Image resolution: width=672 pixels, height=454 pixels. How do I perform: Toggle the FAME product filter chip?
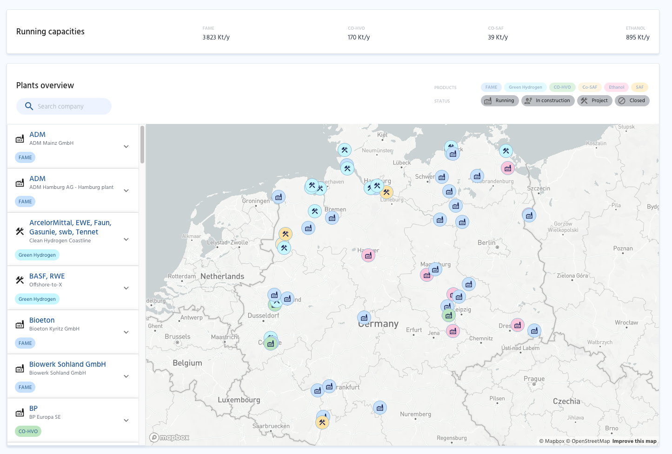pos(491,87)
